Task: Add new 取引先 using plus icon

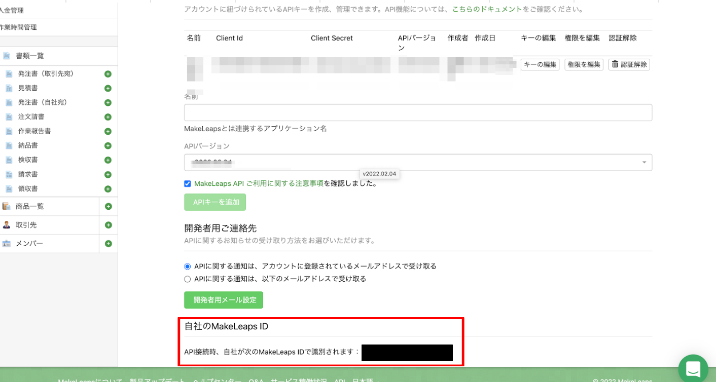Action: (x=108, y=225)
